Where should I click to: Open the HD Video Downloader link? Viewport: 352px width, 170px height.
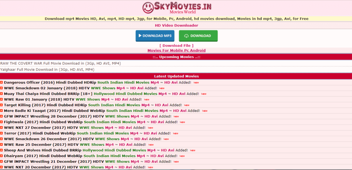[176, 25]
